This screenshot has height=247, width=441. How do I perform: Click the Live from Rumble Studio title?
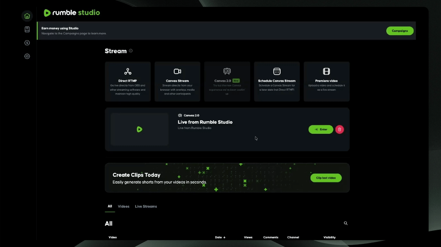coord(205,122)
